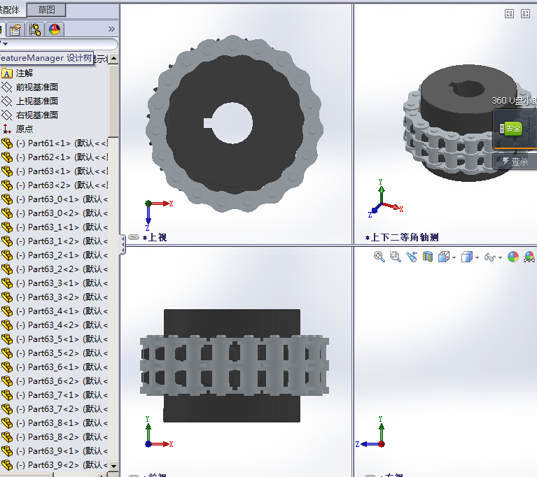The height and width of the screenshot is (477, 537).
Task: Click the Part63_1<2> component icon
Action: (x=7, y=241)
